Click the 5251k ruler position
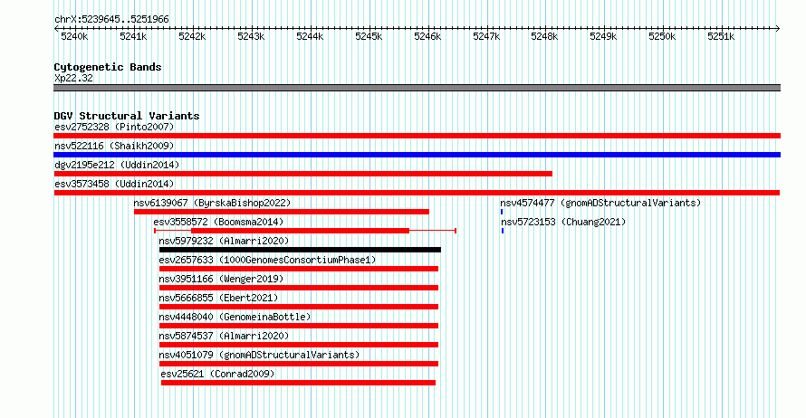The height and width of the screenshot is (418, 806). click(x=721, y=36)
